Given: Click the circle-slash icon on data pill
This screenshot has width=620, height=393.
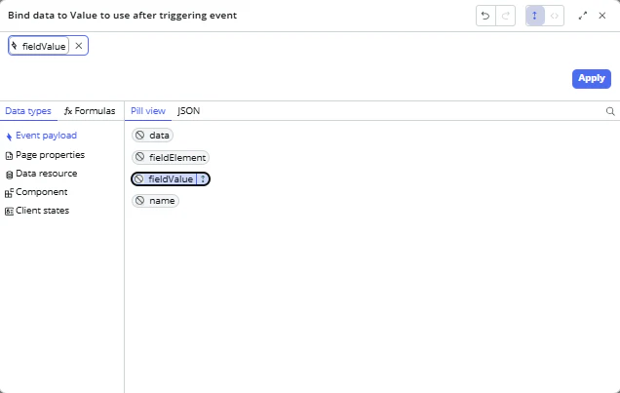Looking at the screenshot, I should [x=140, y=136].
